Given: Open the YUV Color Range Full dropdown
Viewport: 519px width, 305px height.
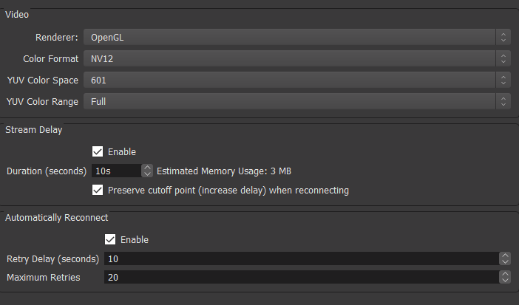Looking at the screenshot, I should pyautogui.click(x=297, y=102).
